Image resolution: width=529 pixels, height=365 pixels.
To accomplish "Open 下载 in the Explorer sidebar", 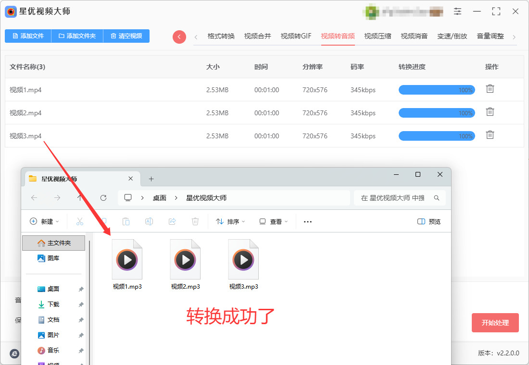I will 53,304.
